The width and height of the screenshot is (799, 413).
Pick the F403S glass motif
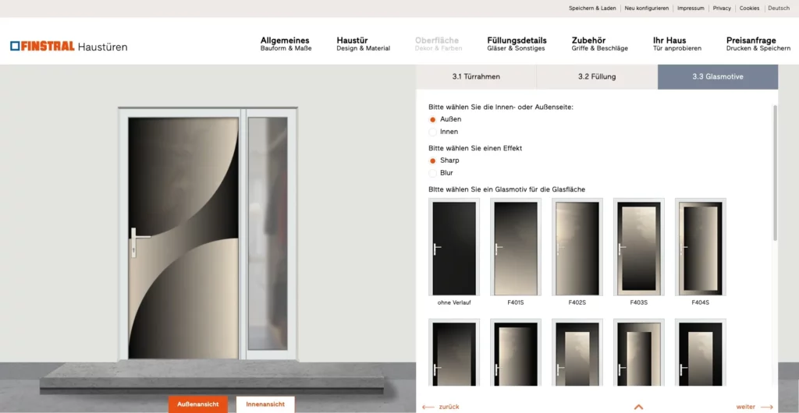[638, 247]
